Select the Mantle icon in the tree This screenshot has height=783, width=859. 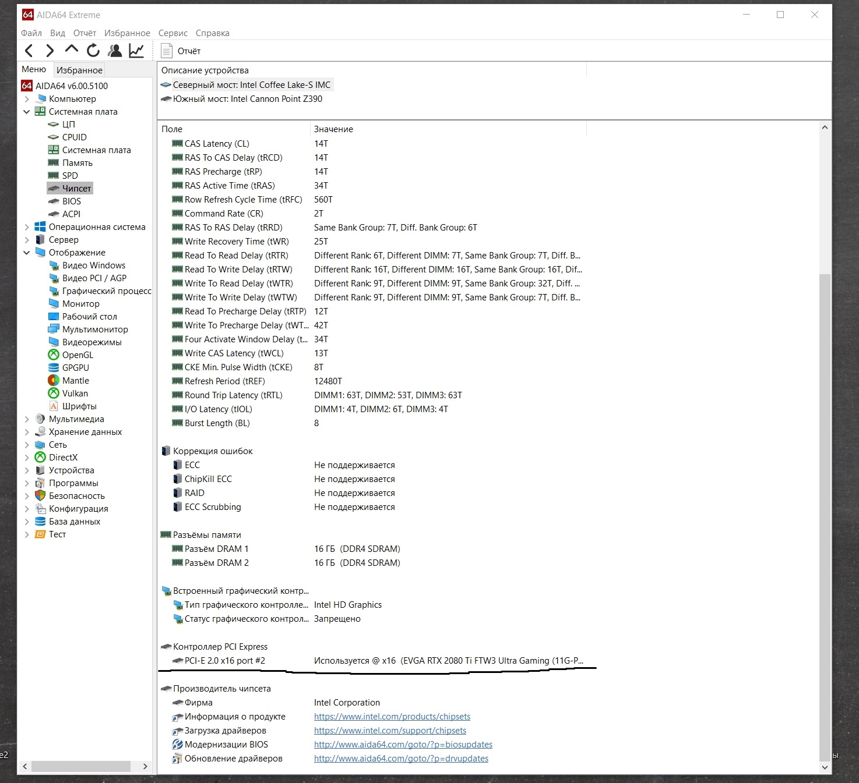click(54, 381)
